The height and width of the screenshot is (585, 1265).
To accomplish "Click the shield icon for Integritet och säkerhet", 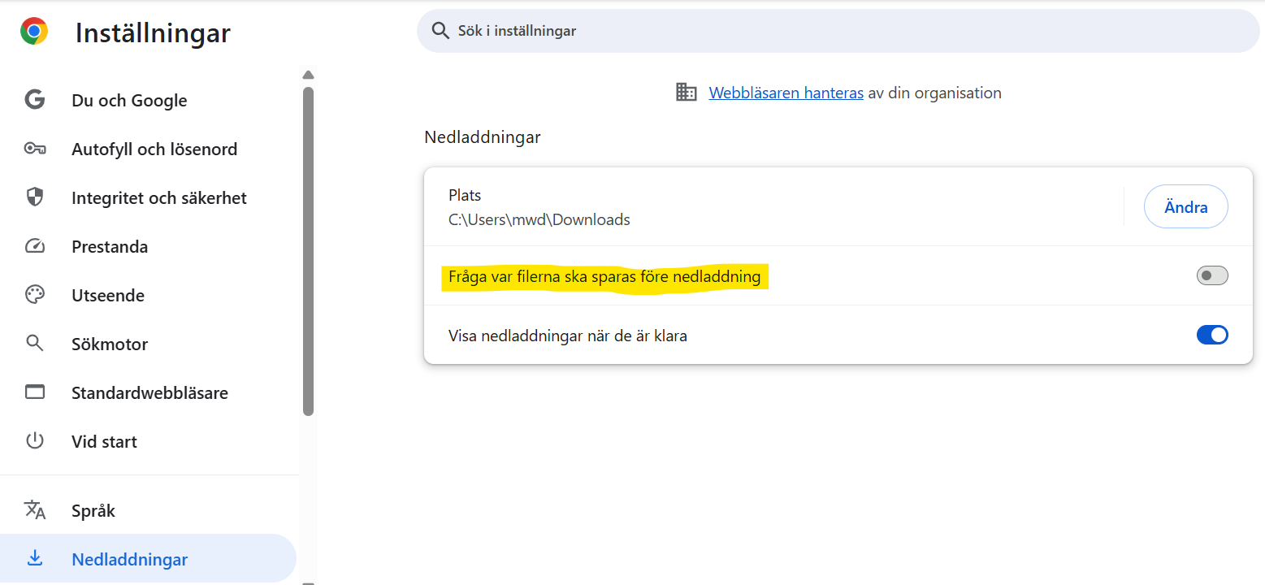I will point(35,197).
